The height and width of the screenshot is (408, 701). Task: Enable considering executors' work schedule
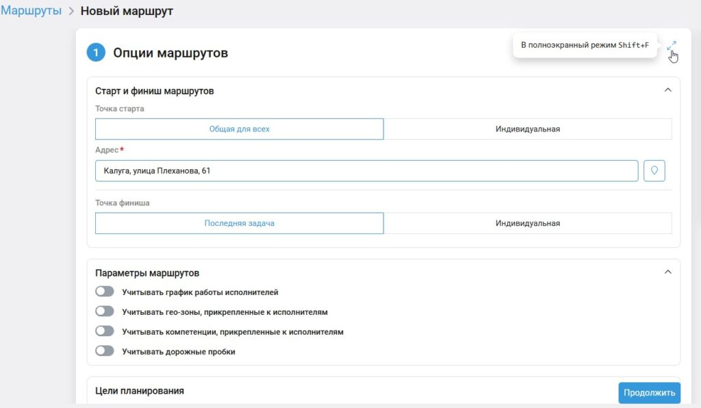(x=105, y=292)
